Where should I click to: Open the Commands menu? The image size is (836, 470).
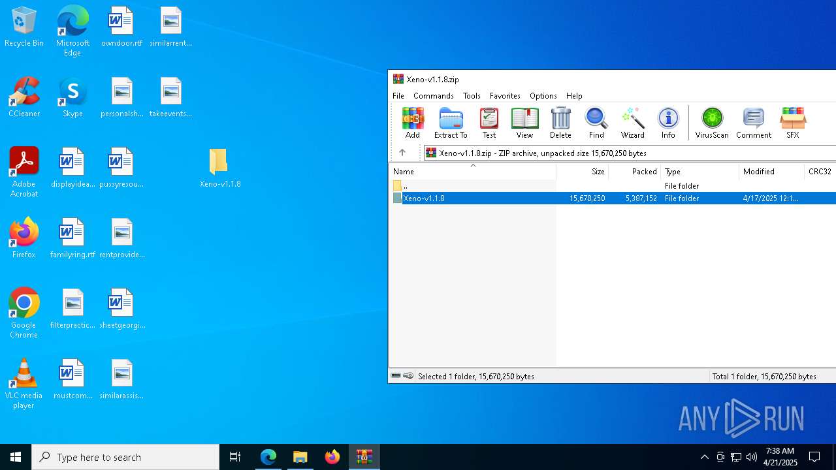click(x=434, y=95)
